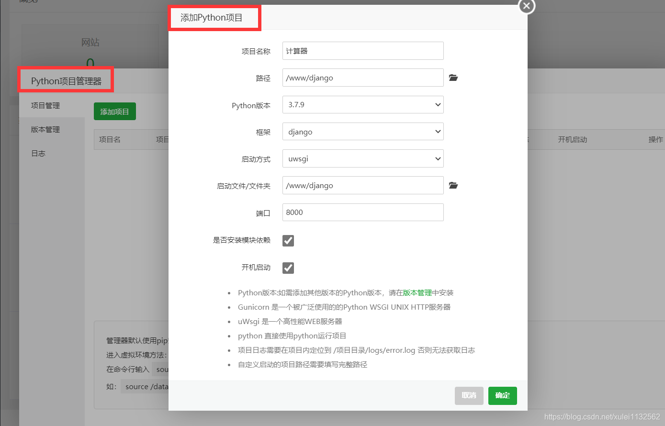665x426 pixels.
Task: Click 'uWsgi 是一个高性能WEB服务器' note
Action: pyautogui.click(x=290, y=322)
